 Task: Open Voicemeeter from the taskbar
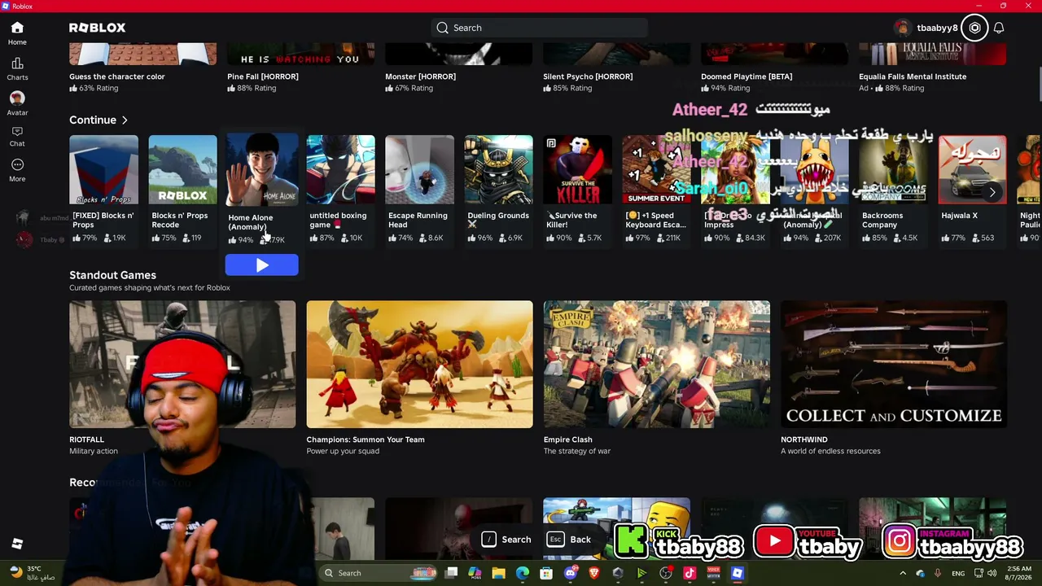[x=713, y=573]
